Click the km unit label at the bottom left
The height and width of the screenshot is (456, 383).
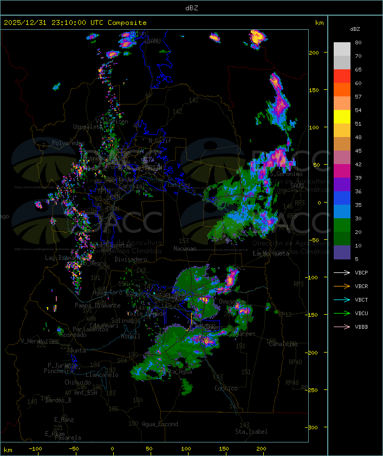tap(8, 450)
